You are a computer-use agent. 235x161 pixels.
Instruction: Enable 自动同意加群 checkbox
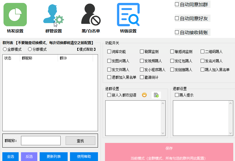(177, 4)
